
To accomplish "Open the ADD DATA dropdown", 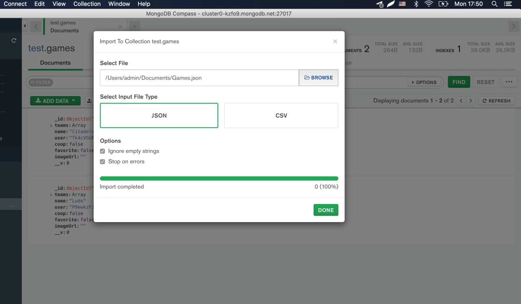I will 55,101.
